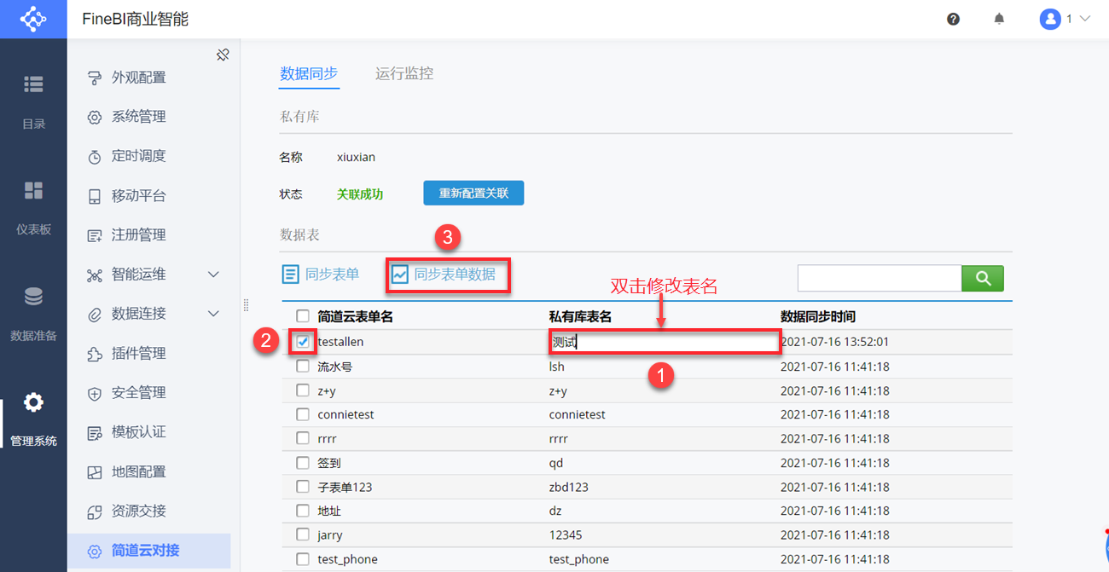Image resolution: width=1109 pixels, height=572 pixels.
Task: Open the user account dropdown arrow
Action: pos(1085,19)
